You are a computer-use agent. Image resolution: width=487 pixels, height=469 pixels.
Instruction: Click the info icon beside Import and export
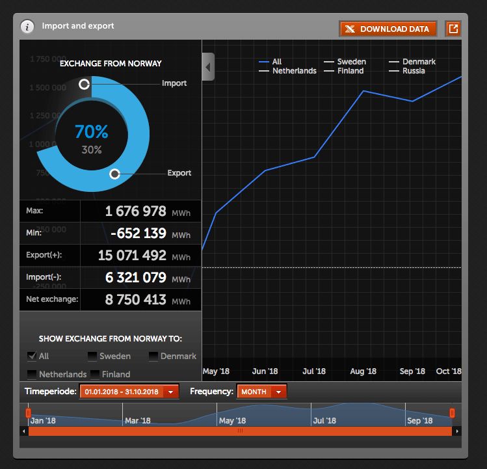[x=27, y=27]
